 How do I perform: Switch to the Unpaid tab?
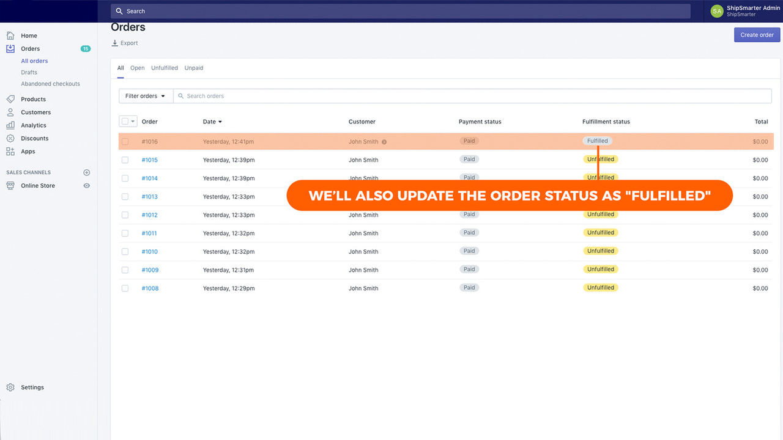coord(193,67)
